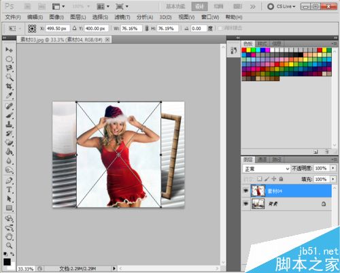The height and width of the screenshot is (273, 340).
Task: Select the Pen tool
Action: pyautogui.click(x=9, y=180)
